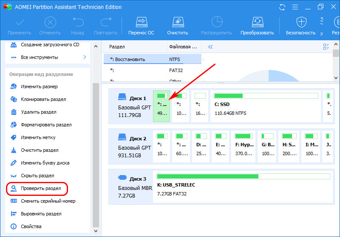Collapse columns with double-chevron button
The width and height of the screenshot is (340, 237).
coord(210,47)
